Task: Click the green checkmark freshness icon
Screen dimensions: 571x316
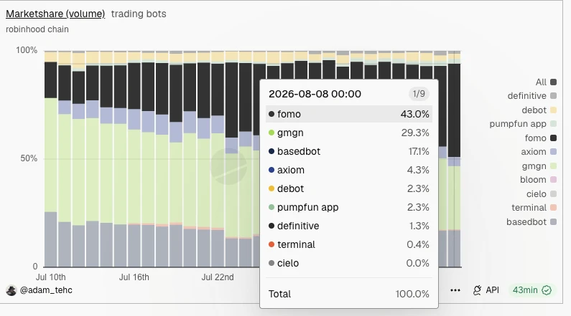Action: coord(547,290)
